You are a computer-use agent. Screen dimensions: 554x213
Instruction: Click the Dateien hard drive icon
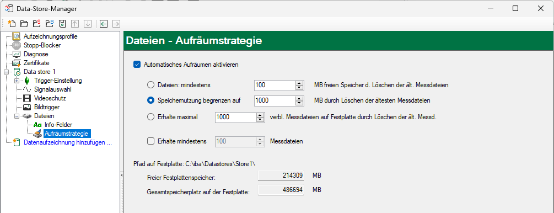(27, 116)
